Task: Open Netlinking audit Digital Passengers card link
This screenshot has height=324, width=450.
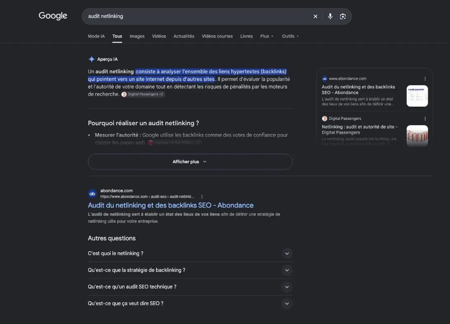Action: pyautogui.click(x=359, y=130)
